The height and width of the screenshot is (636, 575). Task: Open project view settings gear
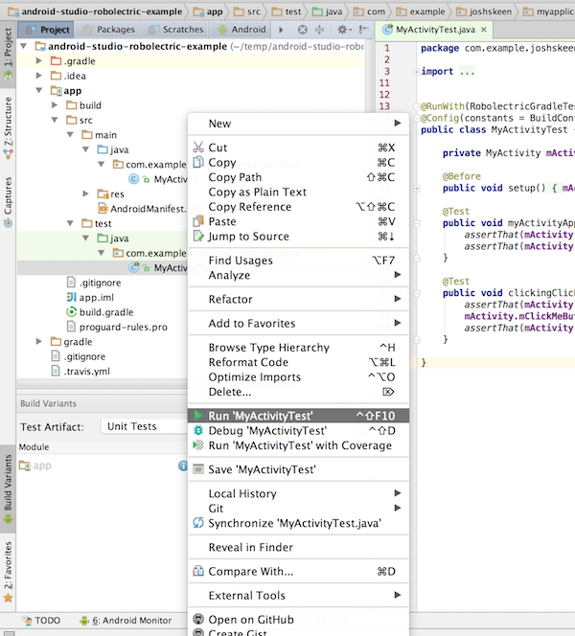point(344,30)
